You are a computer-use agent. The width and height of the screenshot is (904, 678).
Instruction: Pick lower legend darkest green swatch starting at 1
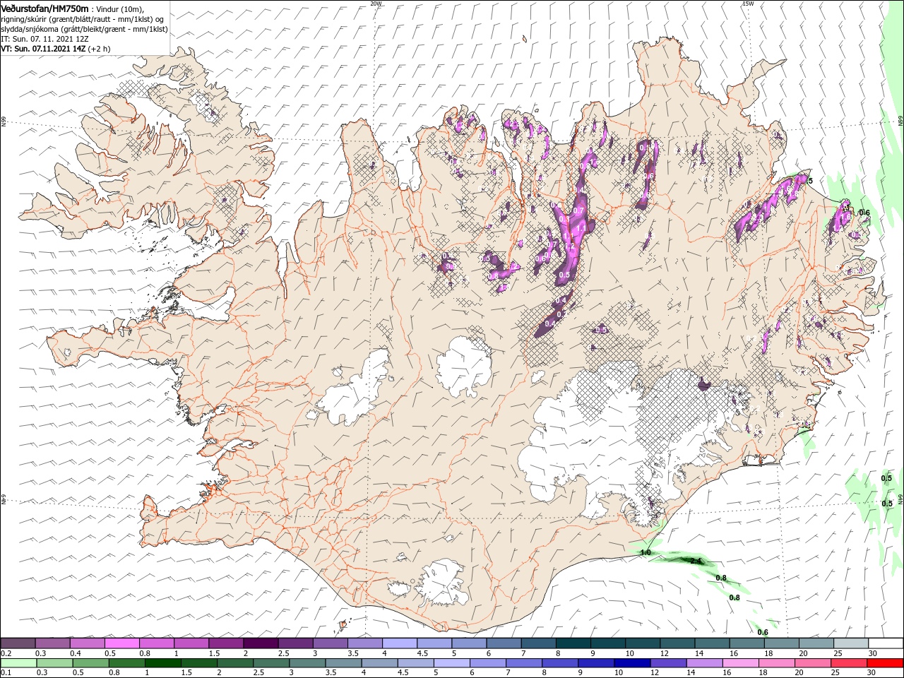(163, 663)
